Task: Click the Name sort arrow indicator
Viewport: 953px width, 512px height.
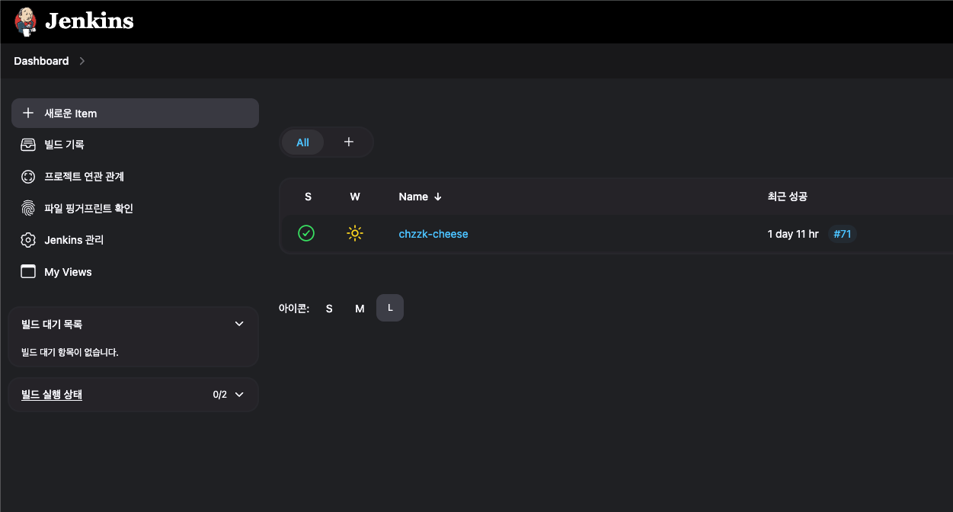Action: pyautogui.click(x=437, y=197)
